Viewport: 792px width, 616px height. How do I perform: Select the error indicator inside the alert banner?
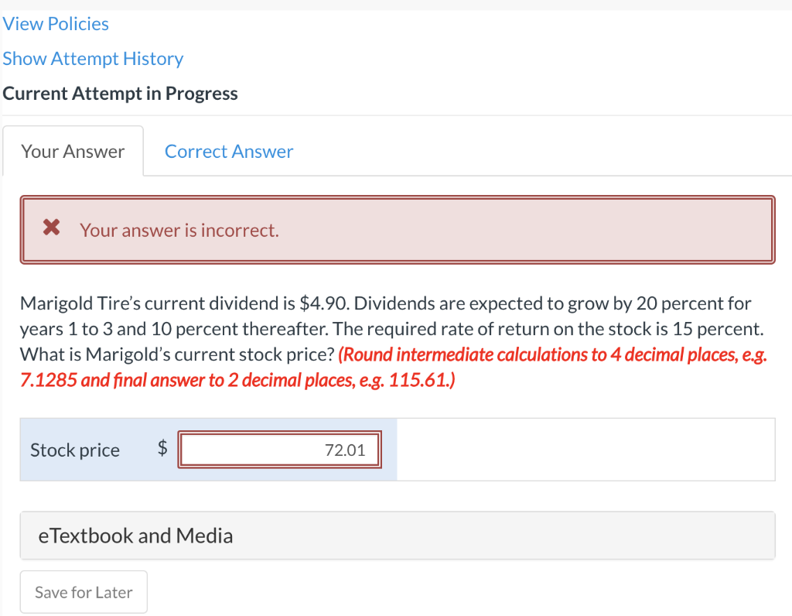point(50,228)
